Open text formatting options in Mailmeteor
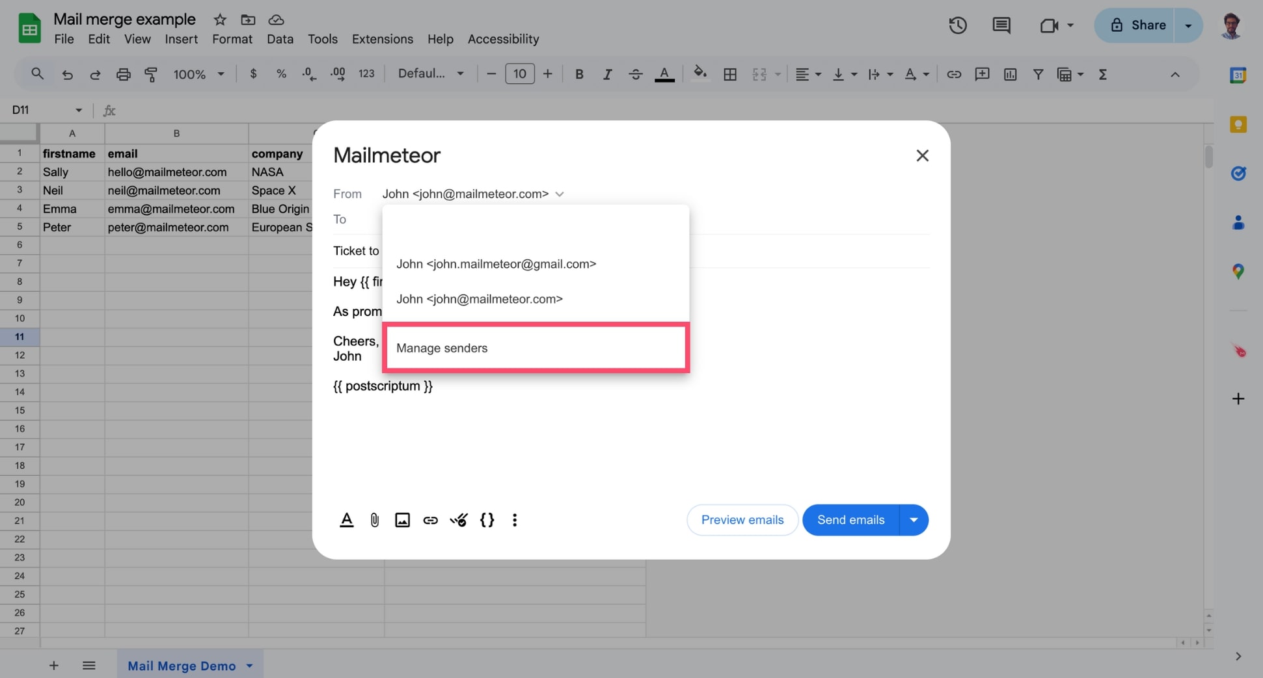The height and width of the screenshot is (678, 1263). pos(347,520)
